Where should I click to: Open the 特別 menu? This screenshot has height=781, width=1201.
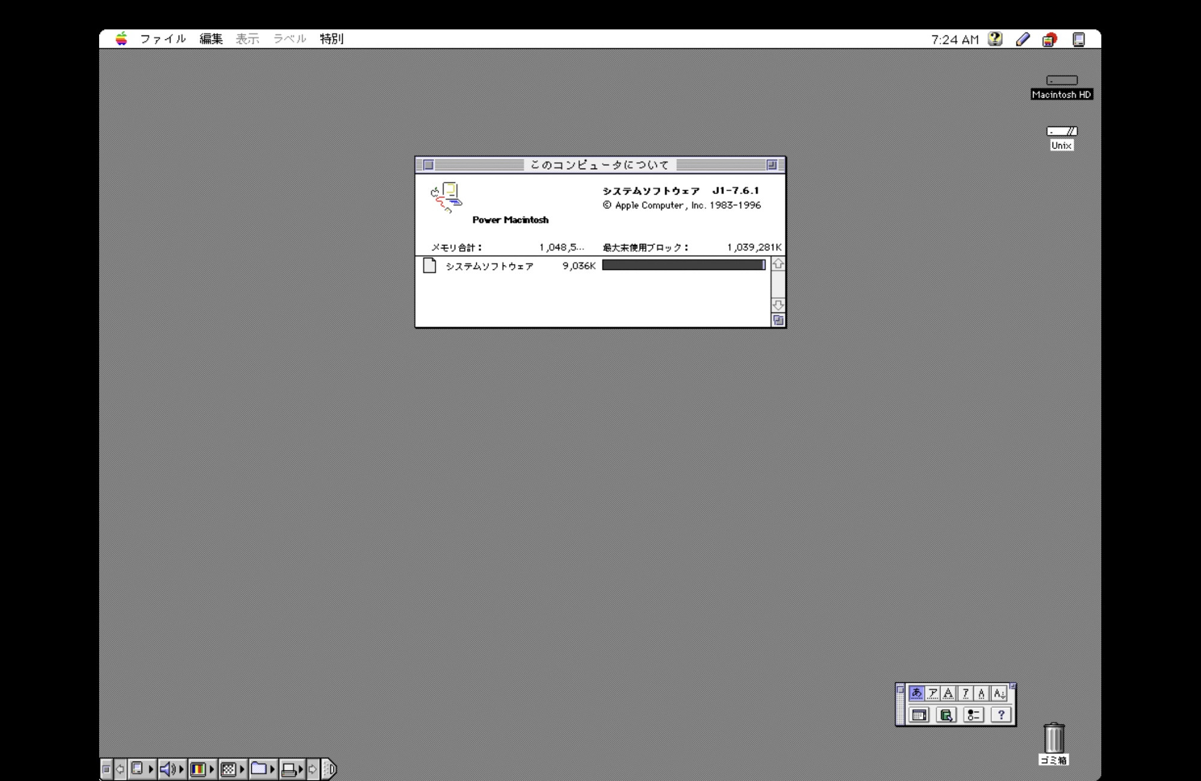[x=331, y=39]
